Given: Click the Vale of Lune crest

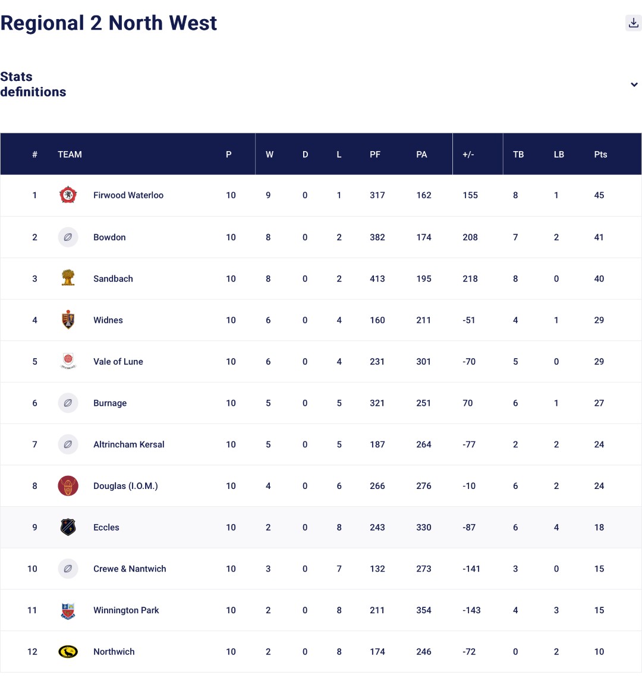Looking at the screenshot, I should click(x=68, y=361).
